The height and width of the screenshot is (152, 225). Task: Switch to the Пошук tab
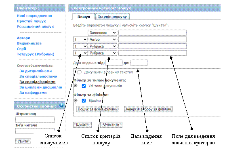tap(84, 17)
